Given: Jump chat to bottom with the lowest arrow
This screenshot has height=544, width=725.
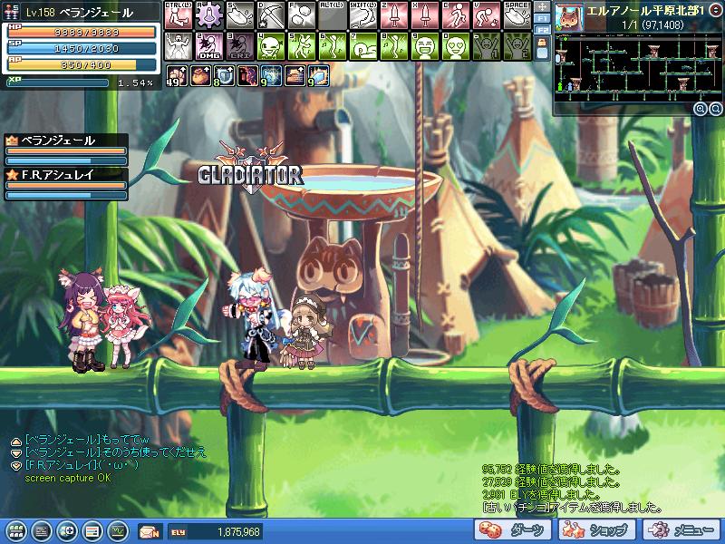Looking at the screenshot, I should click(16, 466).
